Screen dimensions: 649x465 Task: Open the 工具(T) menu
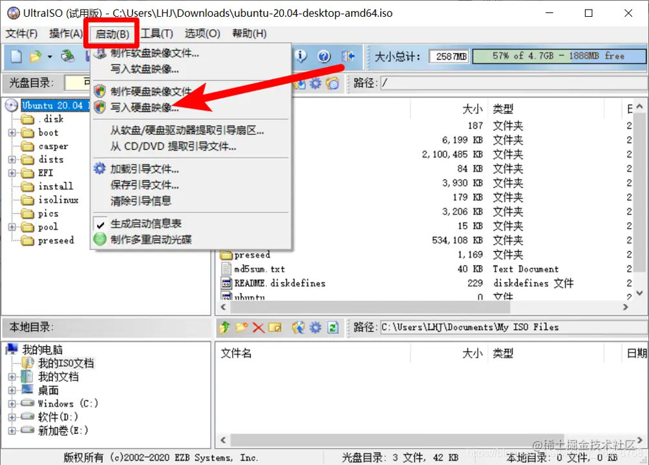(x=156, y=34)
